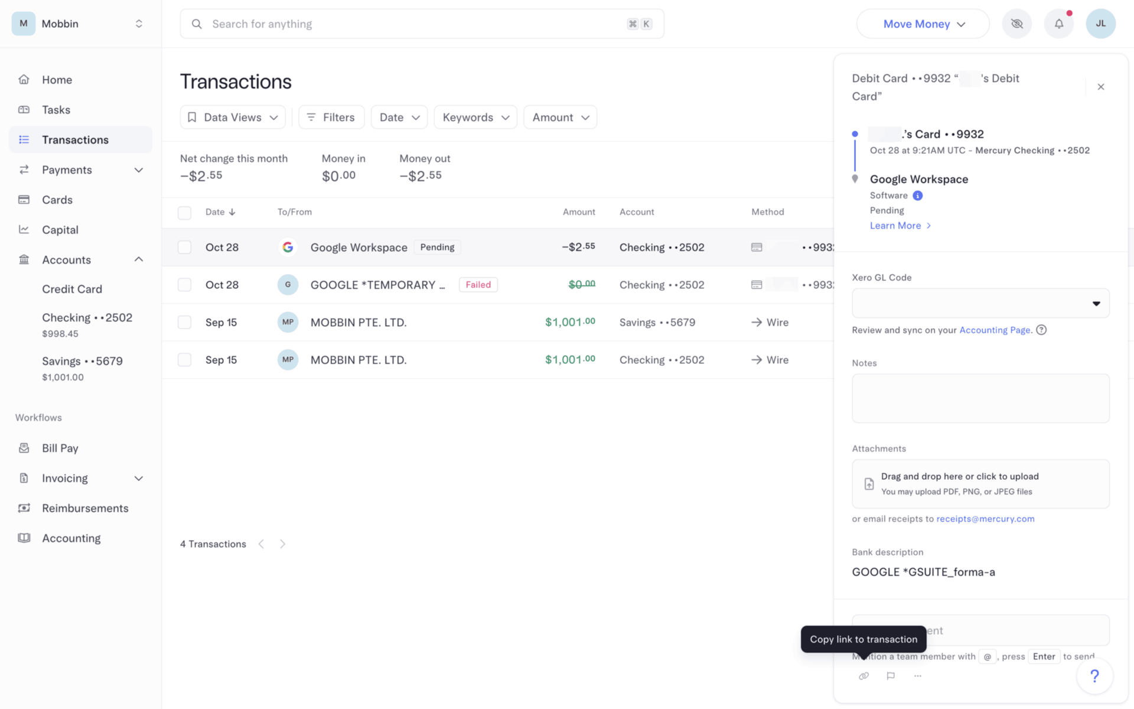Screen dimensions: 1134x709
Task: Click the comment input field
Action: pyautogui.click(x=980, y=630)
